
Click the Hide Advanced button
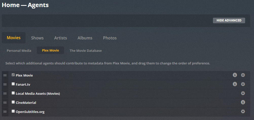[x=229, y=20]
